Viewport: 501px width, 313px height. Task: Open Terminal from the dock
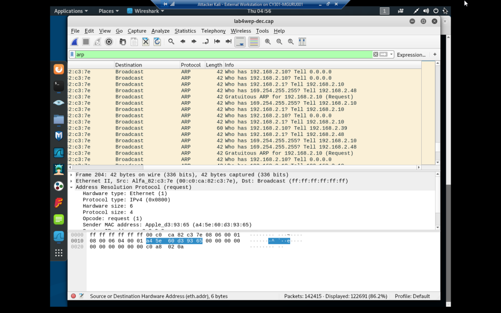[59, 86]
